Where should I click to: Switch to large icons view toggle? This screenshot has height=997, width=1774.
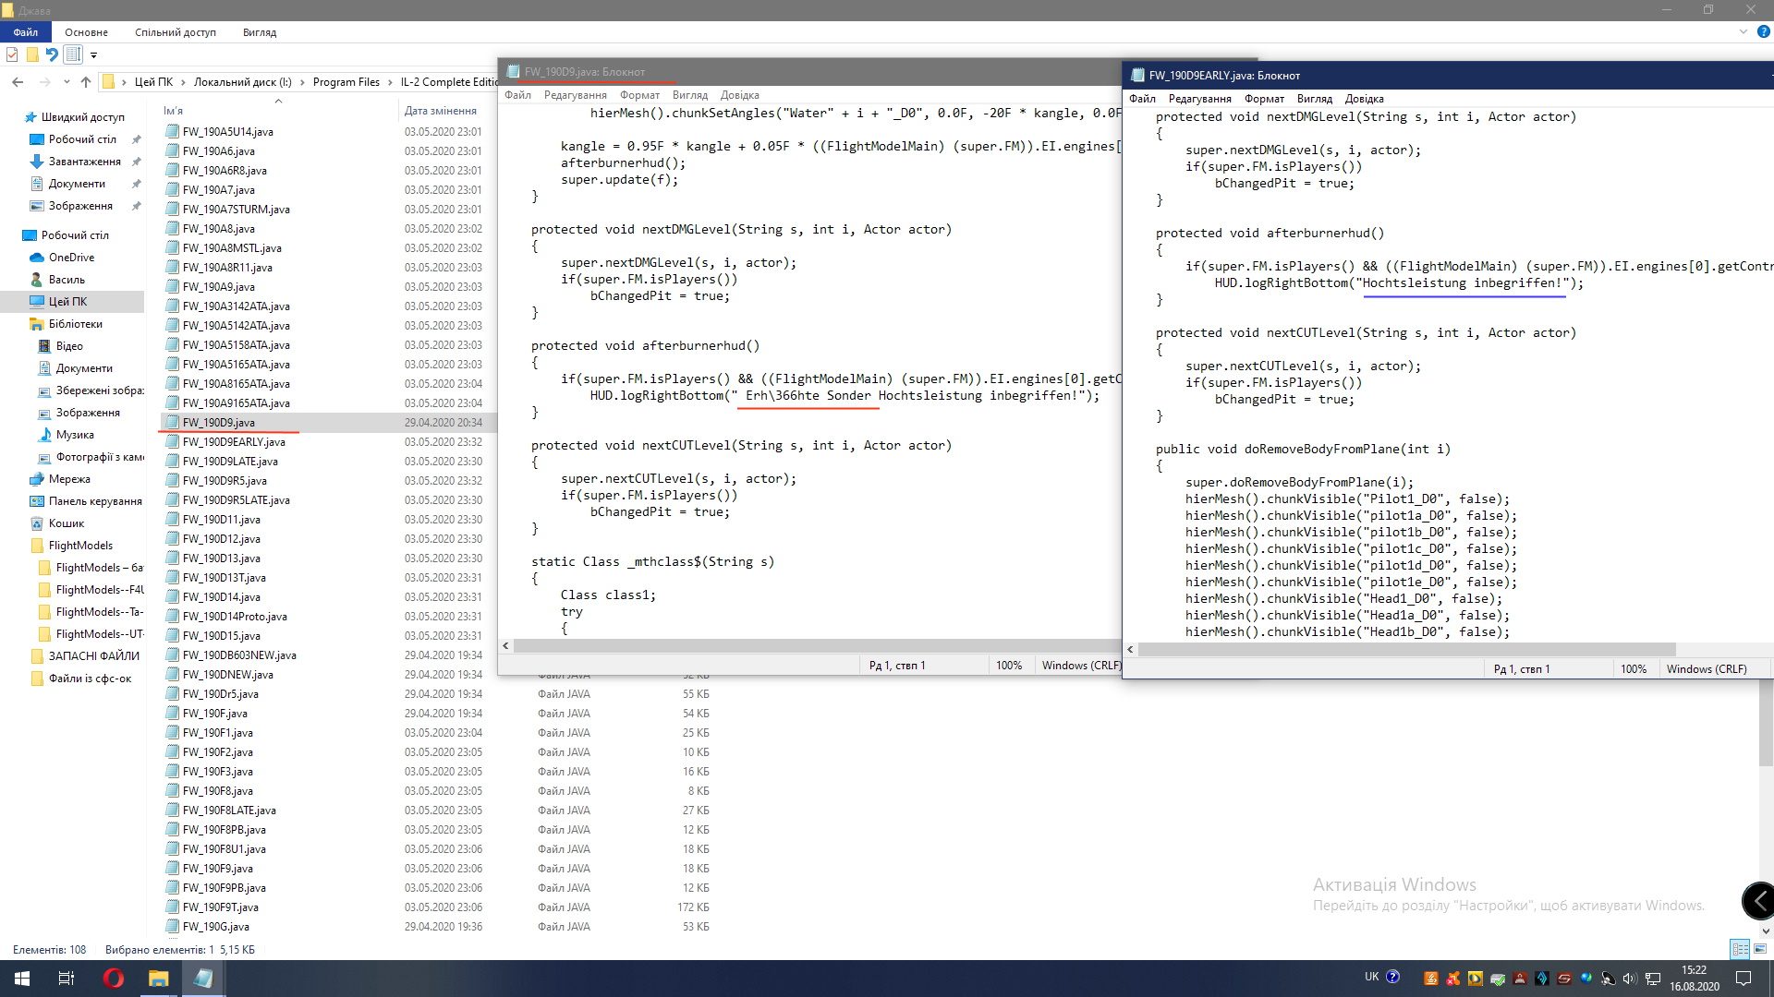[1760, 949]
